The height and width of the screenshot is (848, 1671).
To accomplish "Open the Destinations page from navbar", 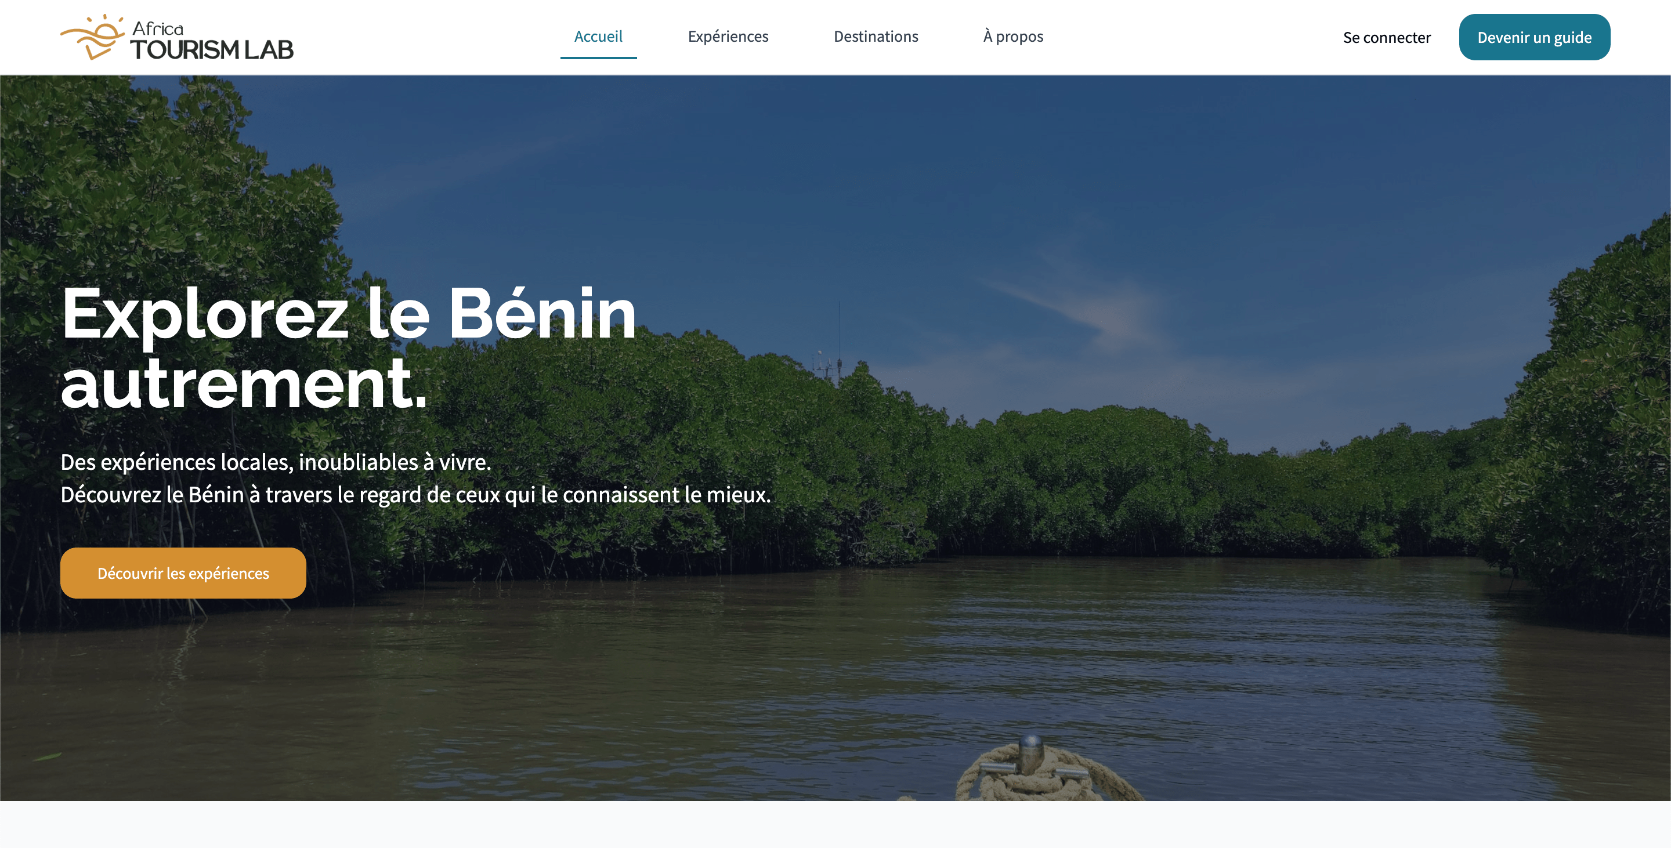I will pyautogui.click(x=876, y=37).
